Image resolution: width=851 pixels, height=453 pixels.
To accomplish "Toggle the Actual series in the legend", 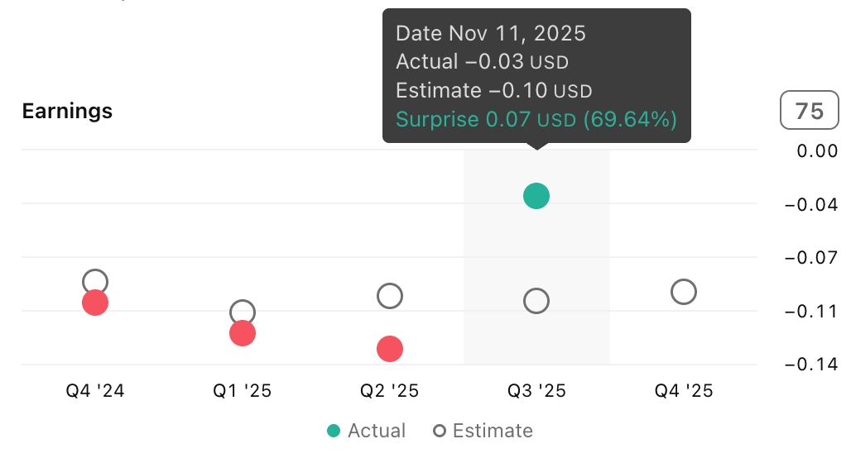I will (367, 431).
